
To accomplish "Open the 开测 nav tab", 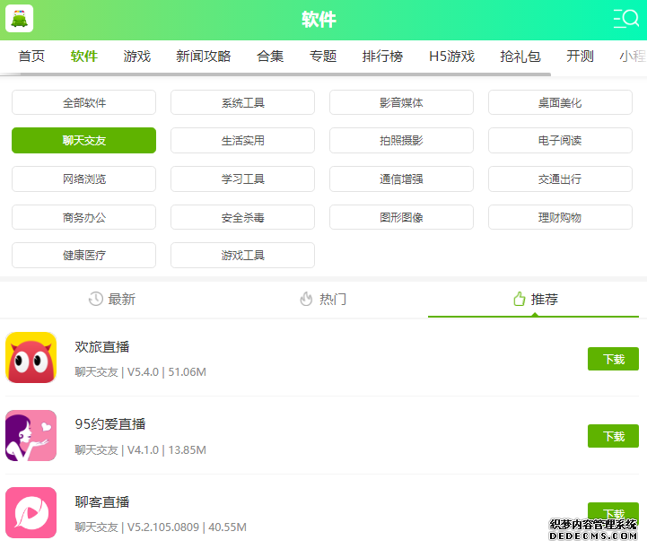I will point(580,57).
